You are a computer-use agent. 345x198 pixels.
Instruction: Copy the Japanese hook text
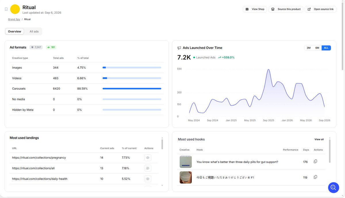coord(315,177)
